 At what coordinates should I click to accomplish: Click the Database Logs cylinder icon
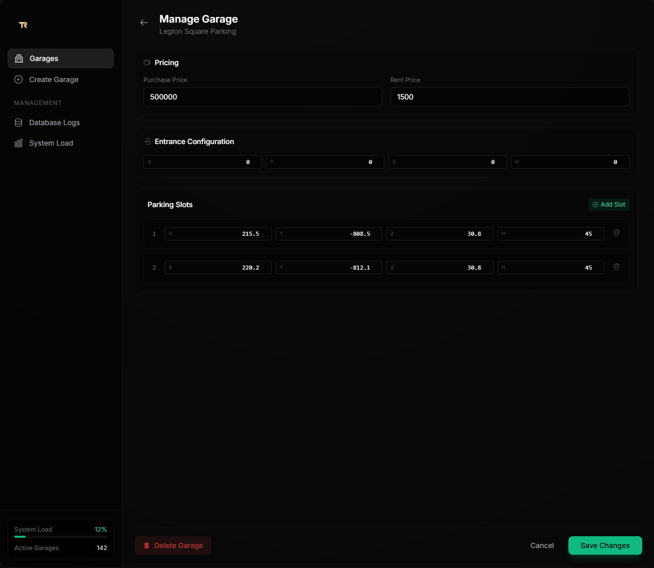(18, 123)
